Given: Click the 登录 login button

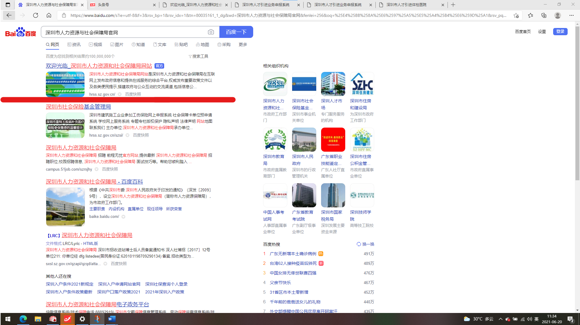Looking at the screenshot, I should pyautogui.click(x=560, y=32).
